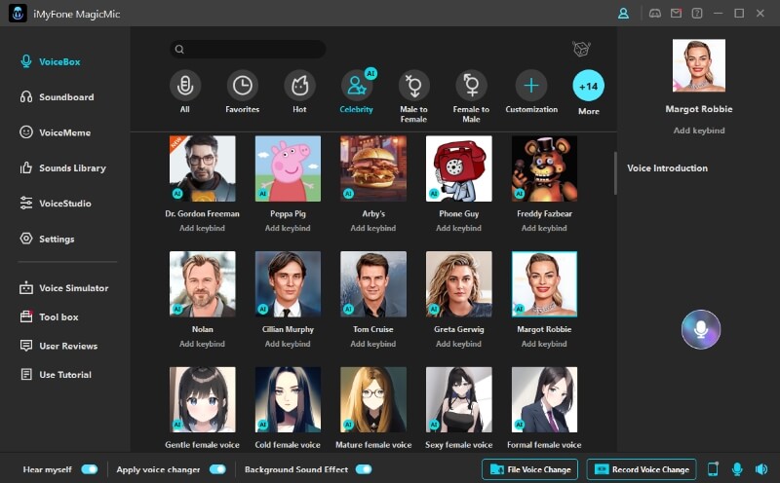Open Settings in the sidebar
780x483 pixels.
pyautogui.click(x=47, y=239)
